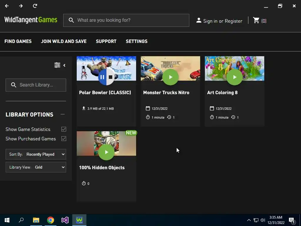Open the Sort By dropdown
The width and height of the screenshot is (301, 226).
[x=36, y=154]
